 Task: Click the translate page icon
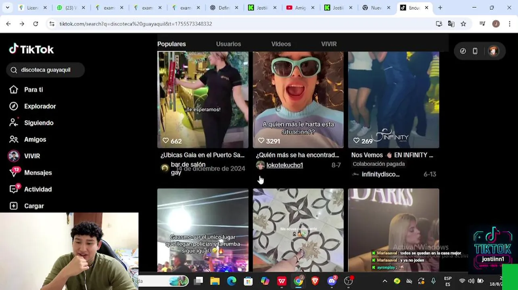coord(451,24)
